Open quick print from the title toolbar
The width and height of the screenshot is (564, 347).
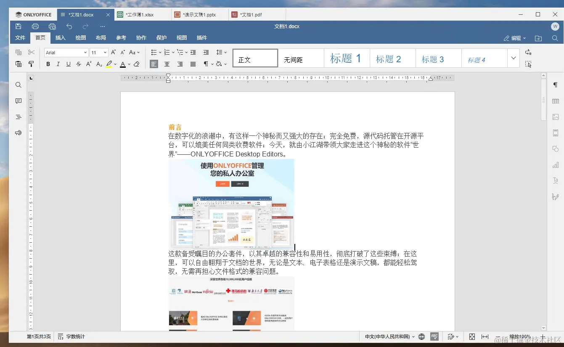[x=52, y=26]
